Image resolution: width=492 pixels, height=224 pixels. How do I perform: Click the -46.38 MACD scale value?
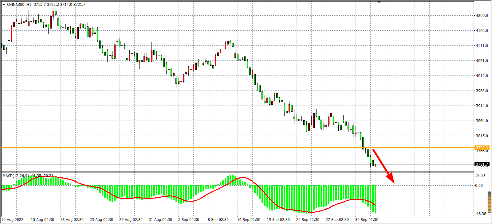click(481, 214)
